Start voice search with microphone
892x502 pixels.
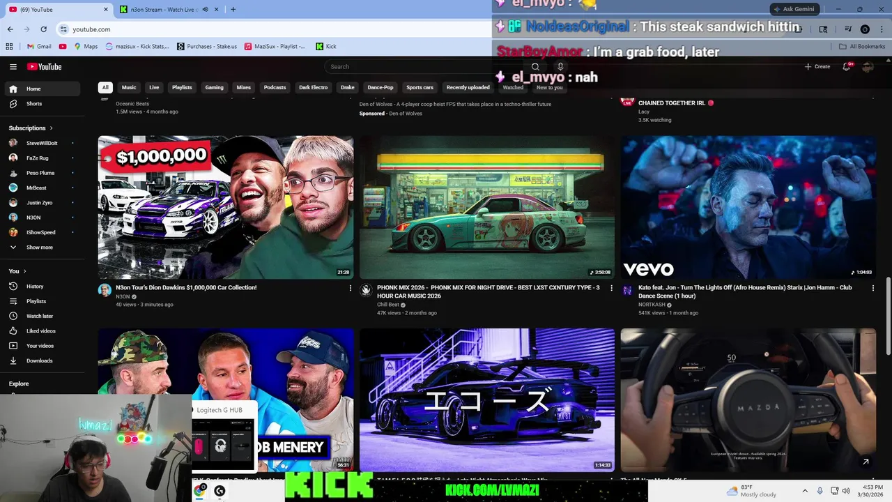pyautogui.click(x=560, y=67)
